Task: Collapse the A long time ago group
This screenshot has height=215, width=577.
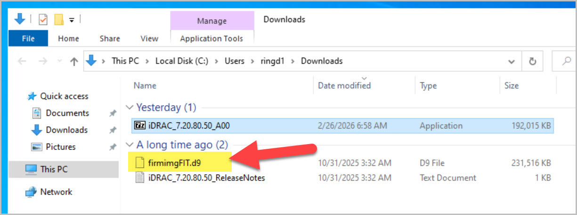Action: (130, 145)
